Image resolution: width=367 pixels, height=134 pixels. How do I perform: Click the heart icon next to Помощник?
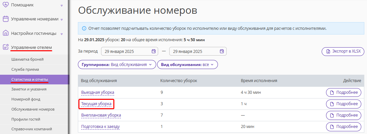click(6, 5)
